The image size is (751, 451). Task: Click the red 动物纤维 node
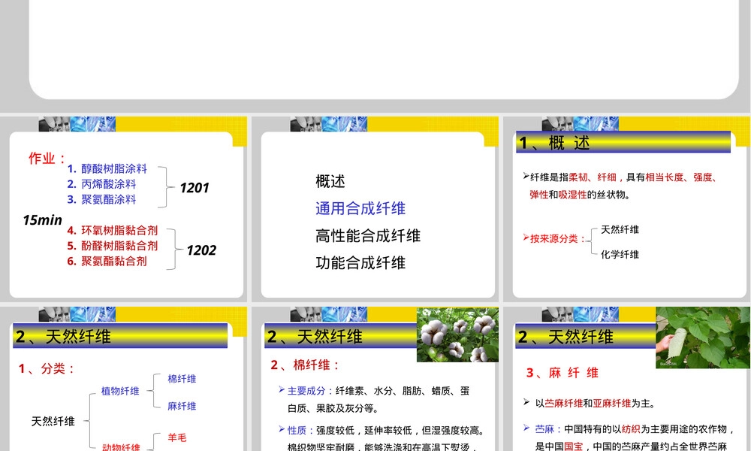pyautogui.click(x=121, y=446)
